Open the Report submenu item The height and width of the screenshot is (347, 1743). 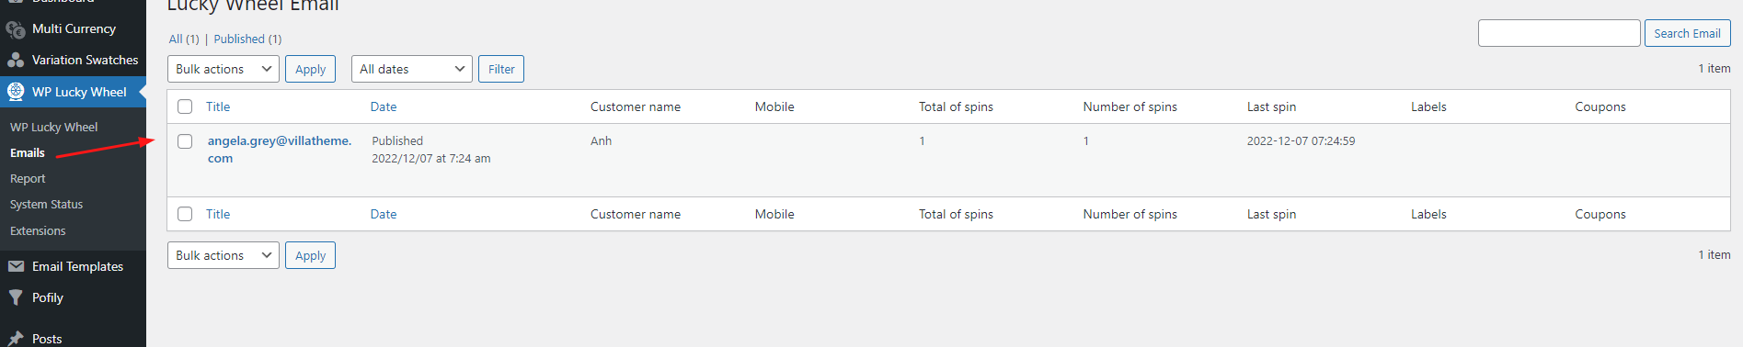point(28,179)
